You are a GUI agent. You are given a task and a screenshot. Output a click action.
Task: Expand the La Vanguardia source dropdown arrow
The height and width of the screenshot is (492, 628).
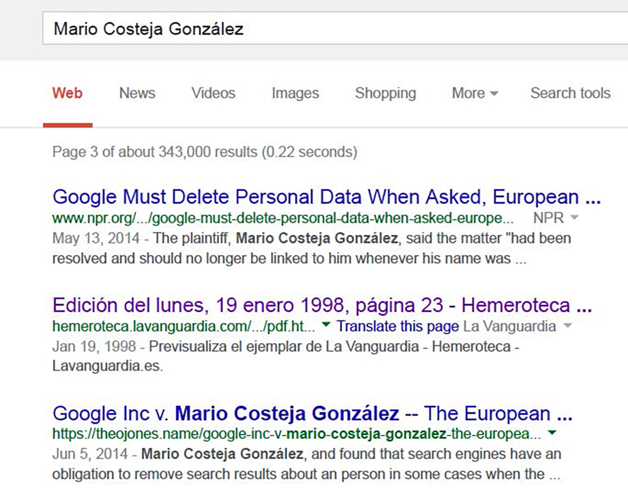click(x=567, y=325)
